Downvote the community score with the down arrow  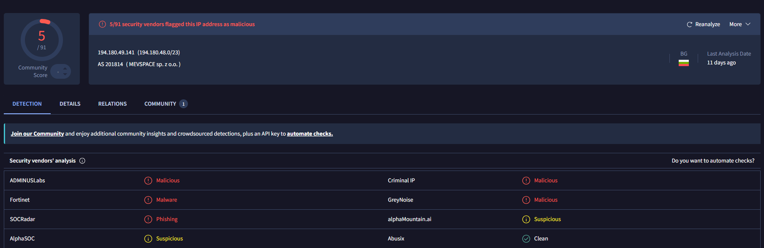point(65,75)
